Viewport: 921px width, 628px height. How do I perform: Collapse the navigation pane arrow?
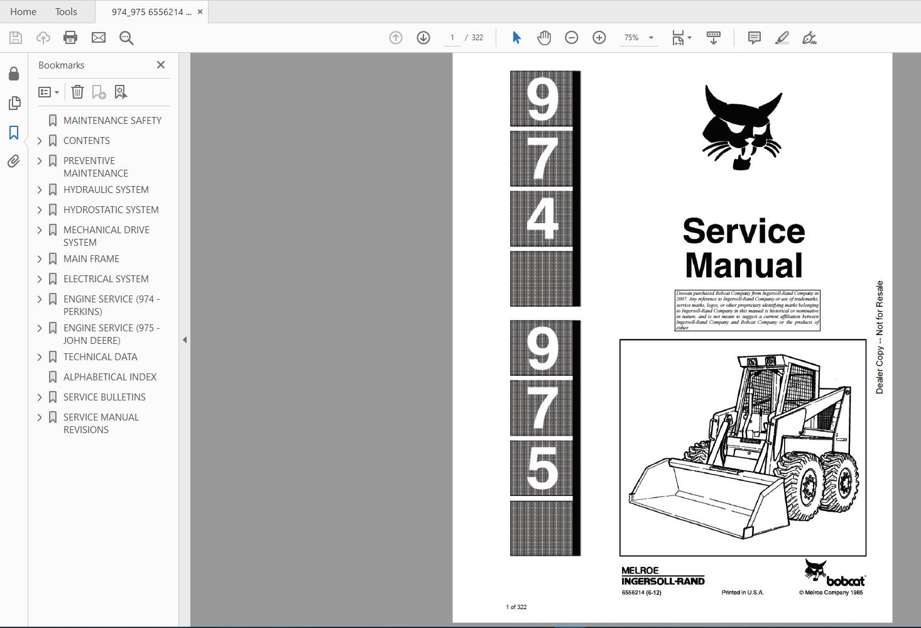(185, 340)
